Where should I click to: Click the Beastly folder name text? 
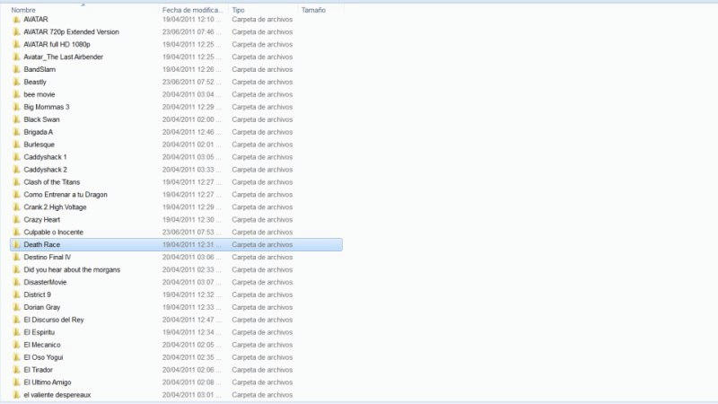(x=35, y=82)
